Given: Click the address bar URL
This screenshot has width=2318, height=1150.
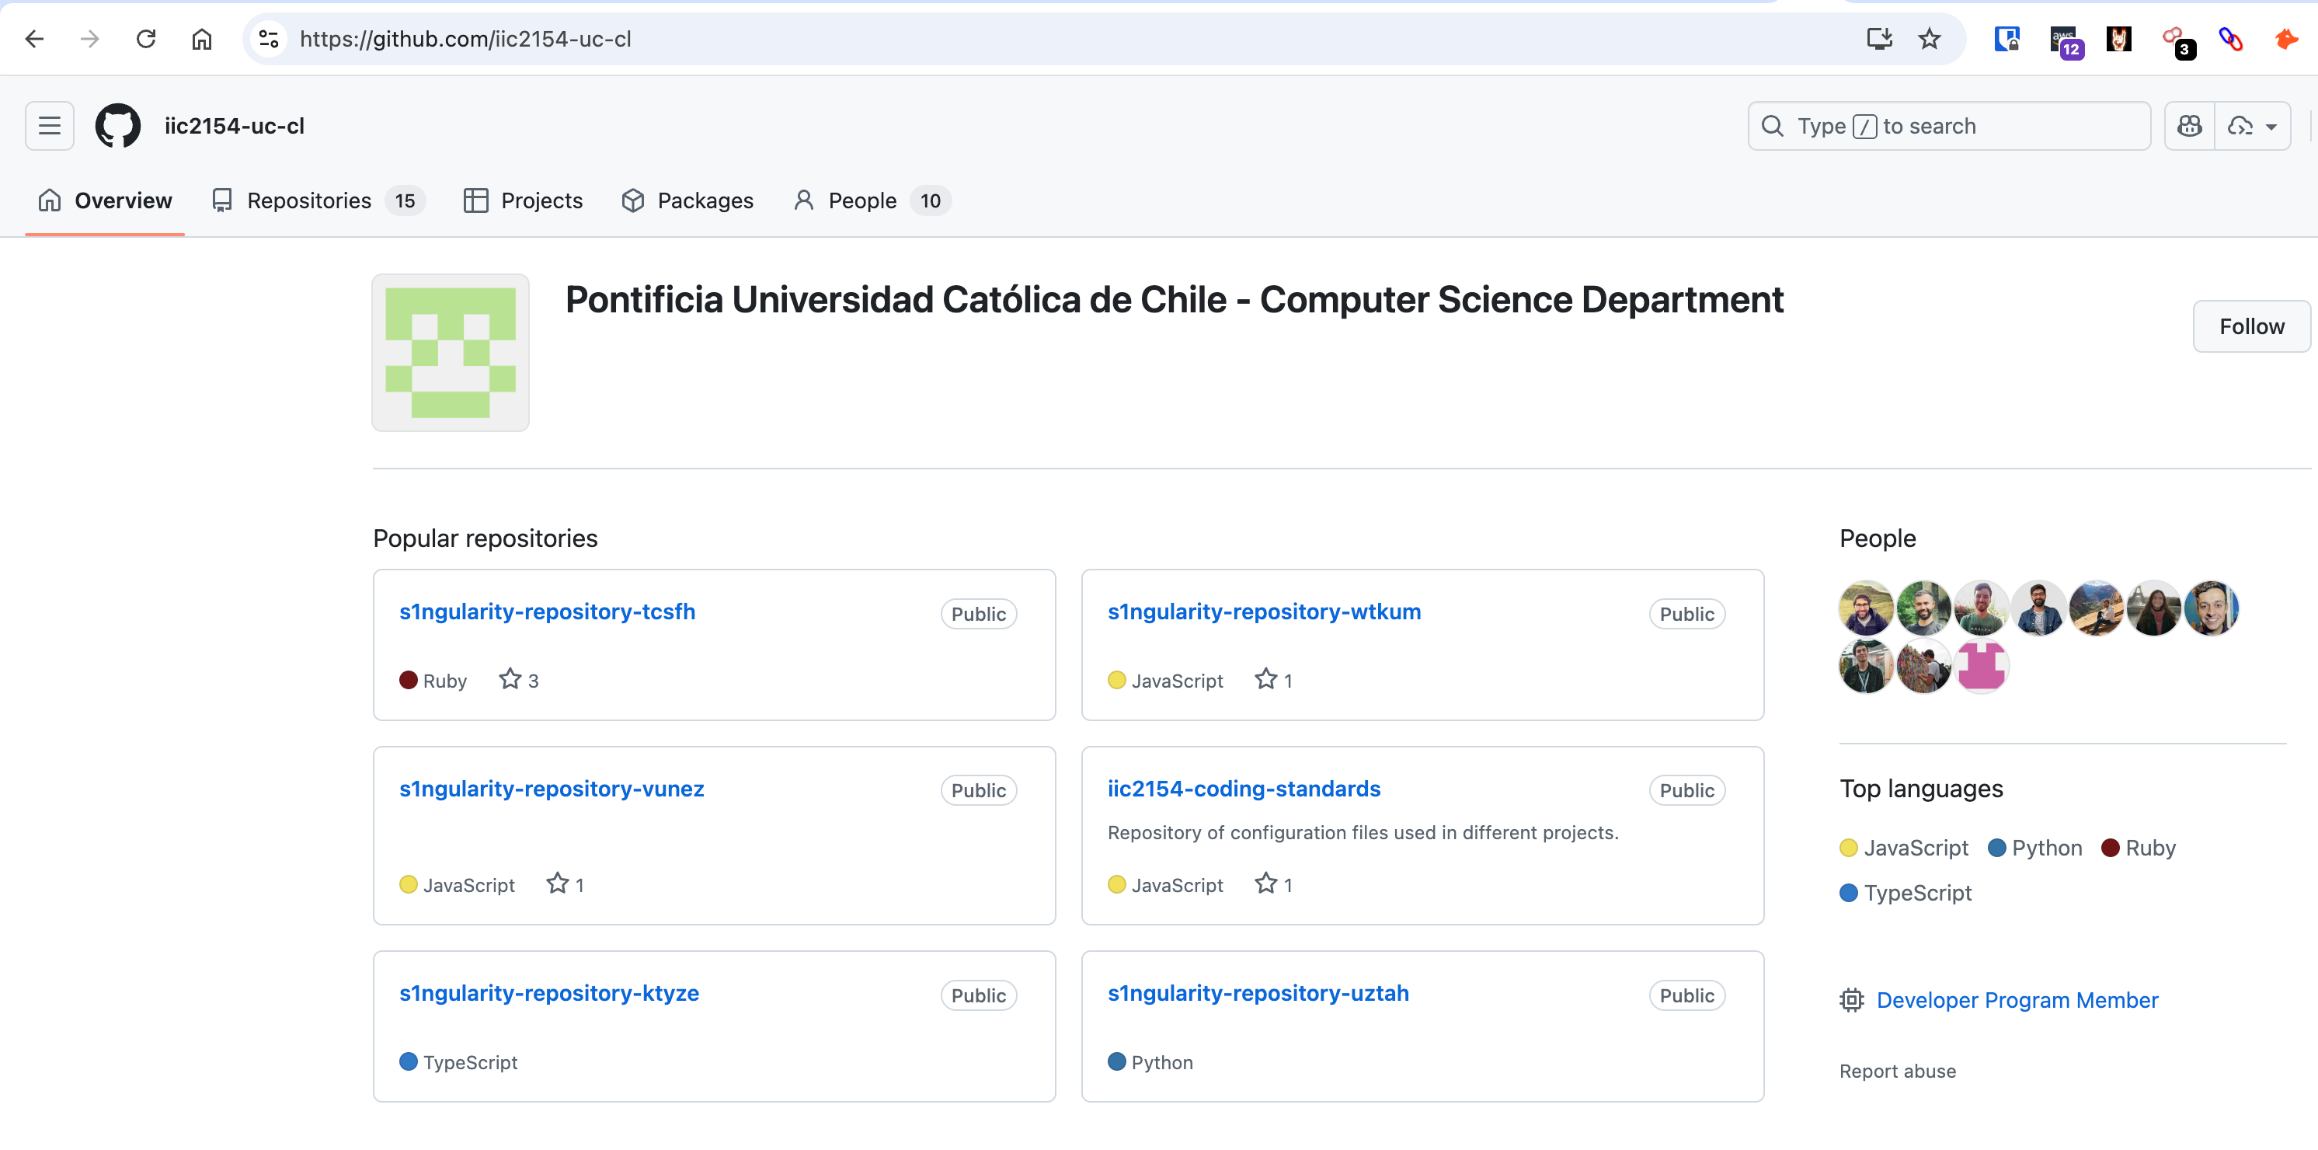Looking at the screenshot, I should [x=465, y=39].
